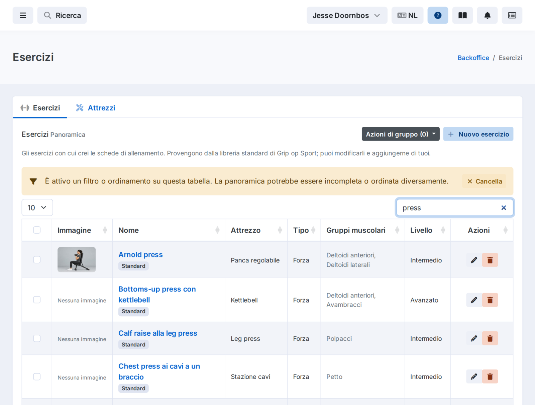Clear the press search text
This screenshot has height=405, width=535.
[504, 208]
